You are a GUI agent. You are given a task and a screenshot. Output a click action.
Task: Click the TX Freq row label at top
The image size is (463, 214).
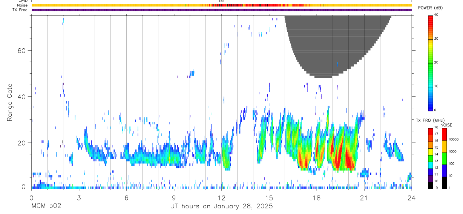(x=19, y=10)
